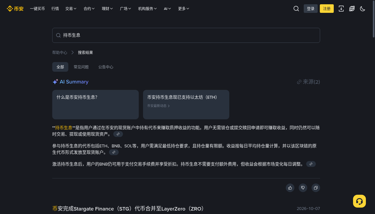Screen dimensions: 375x214
Task: Toggle dark mode moon icon
Action: 363,9
